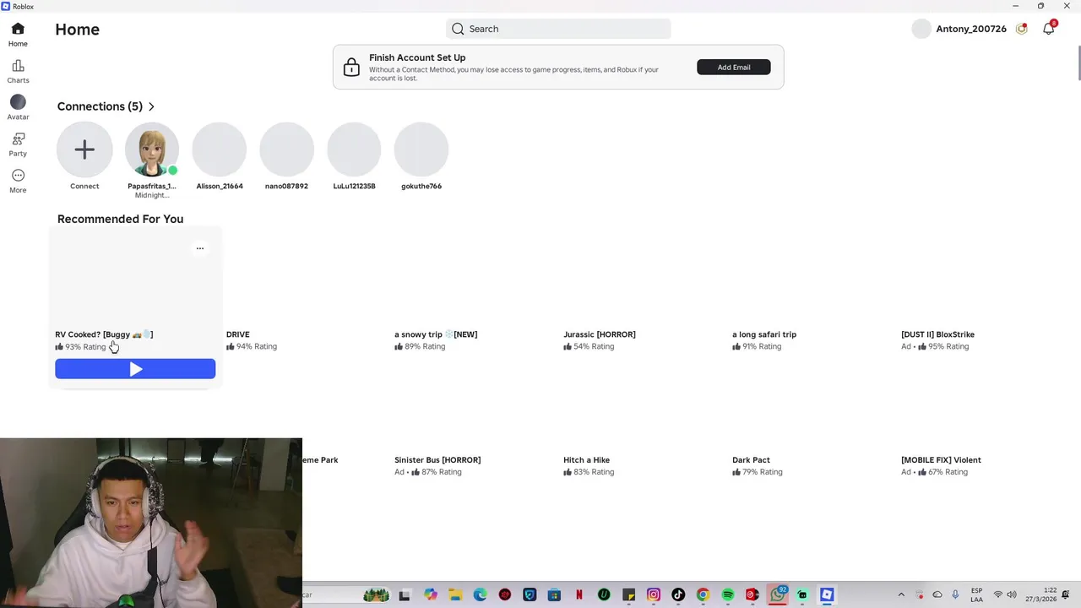1081x608 pixels.
Task: Open WhatsApp from the taskbar
Action: point(777,594)
